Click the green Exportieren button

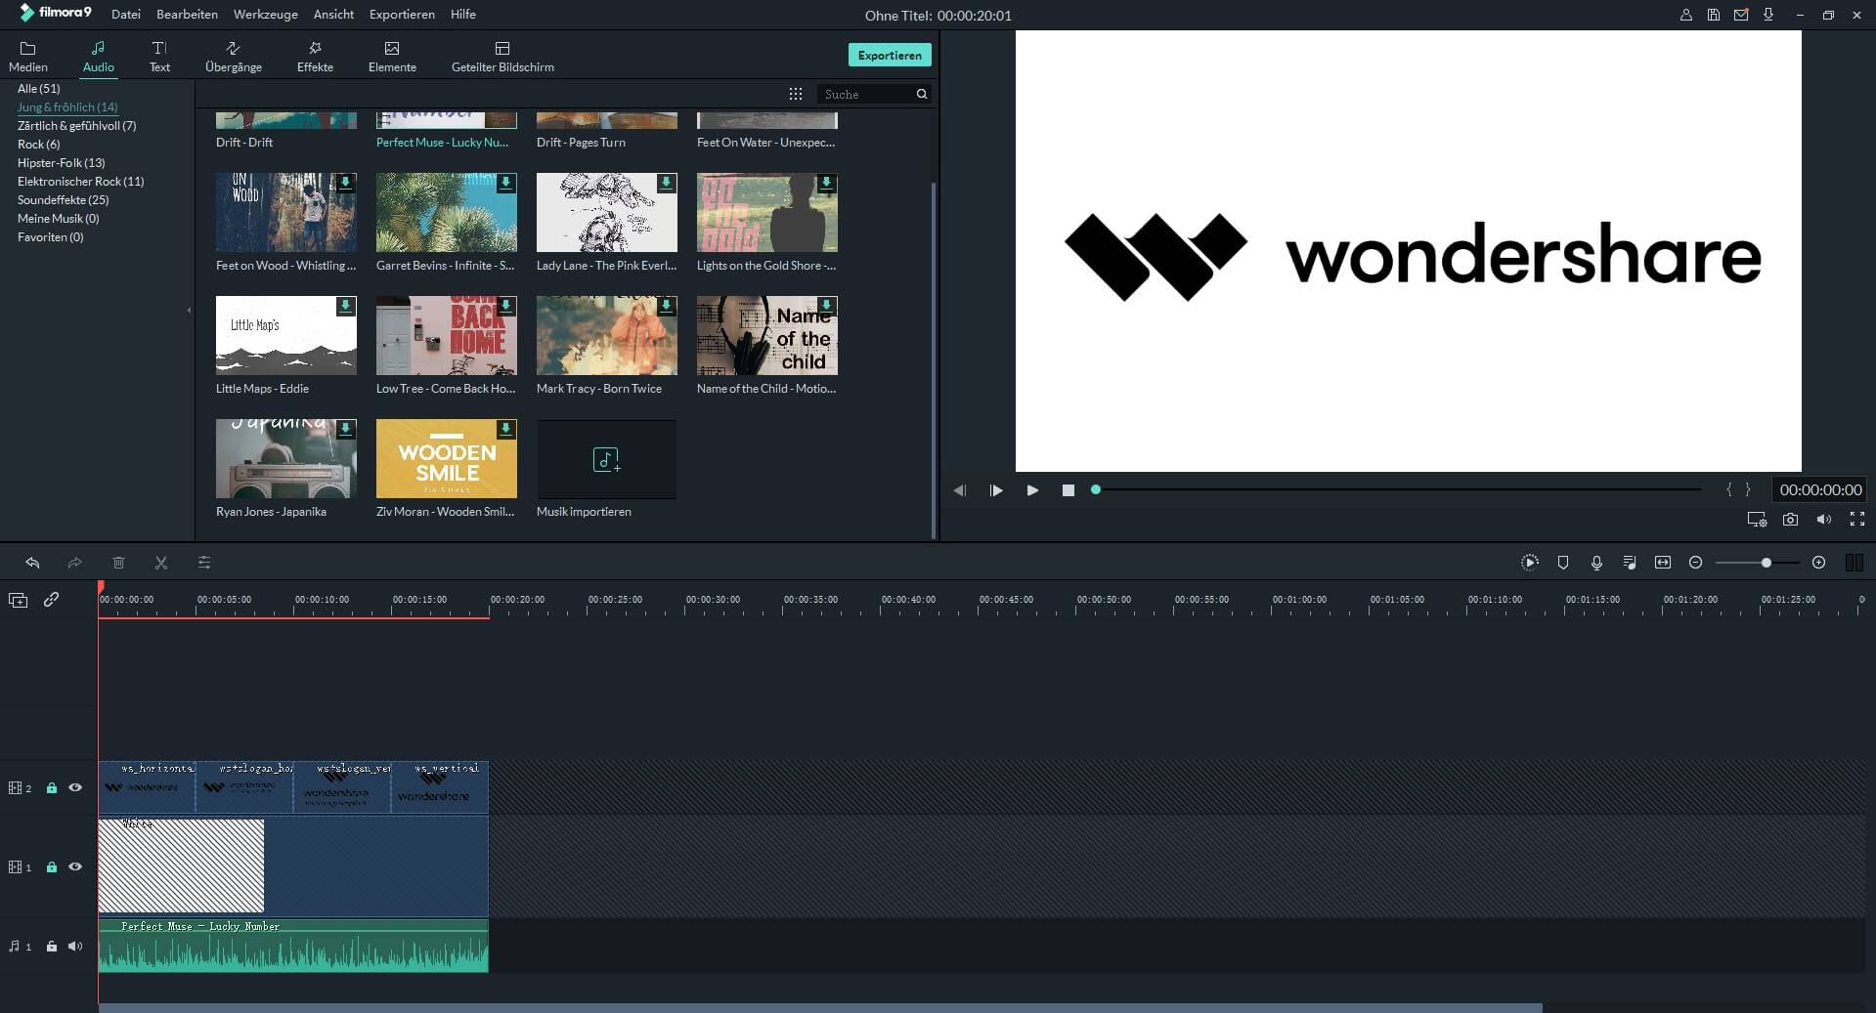pyautogui.click(x=890, y=55)
